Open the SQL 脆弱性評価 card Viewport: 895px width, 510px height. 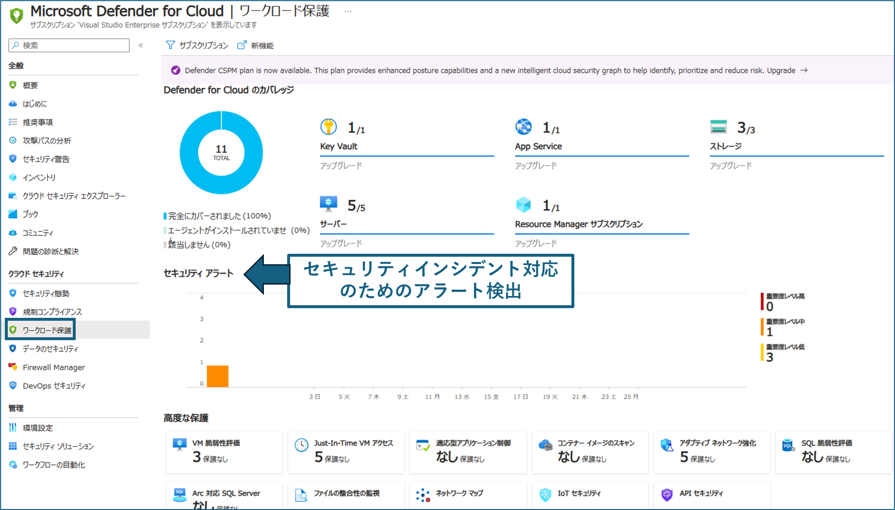[x=833, y=452]
